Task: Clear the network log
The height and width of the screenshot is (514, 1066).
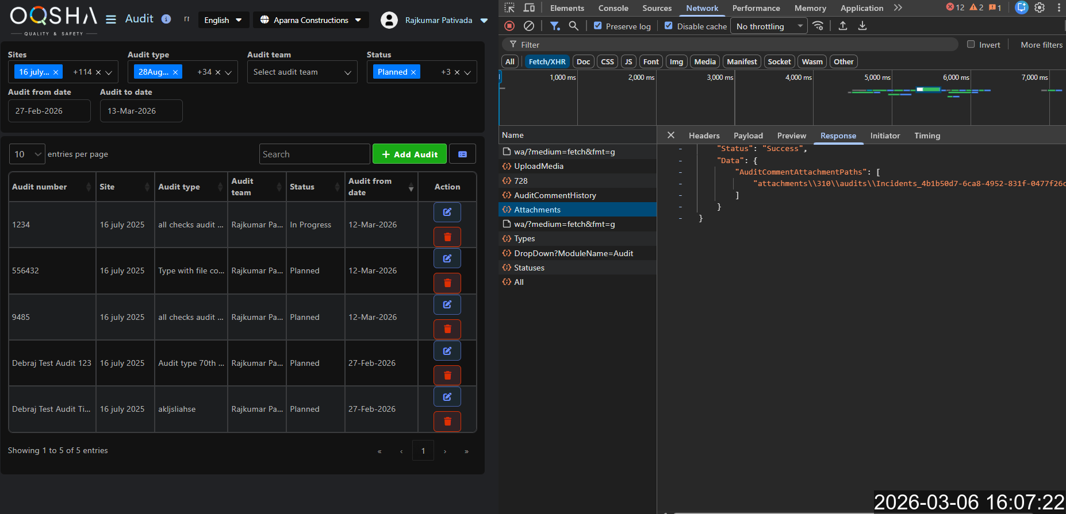Action: coord(529,26)
